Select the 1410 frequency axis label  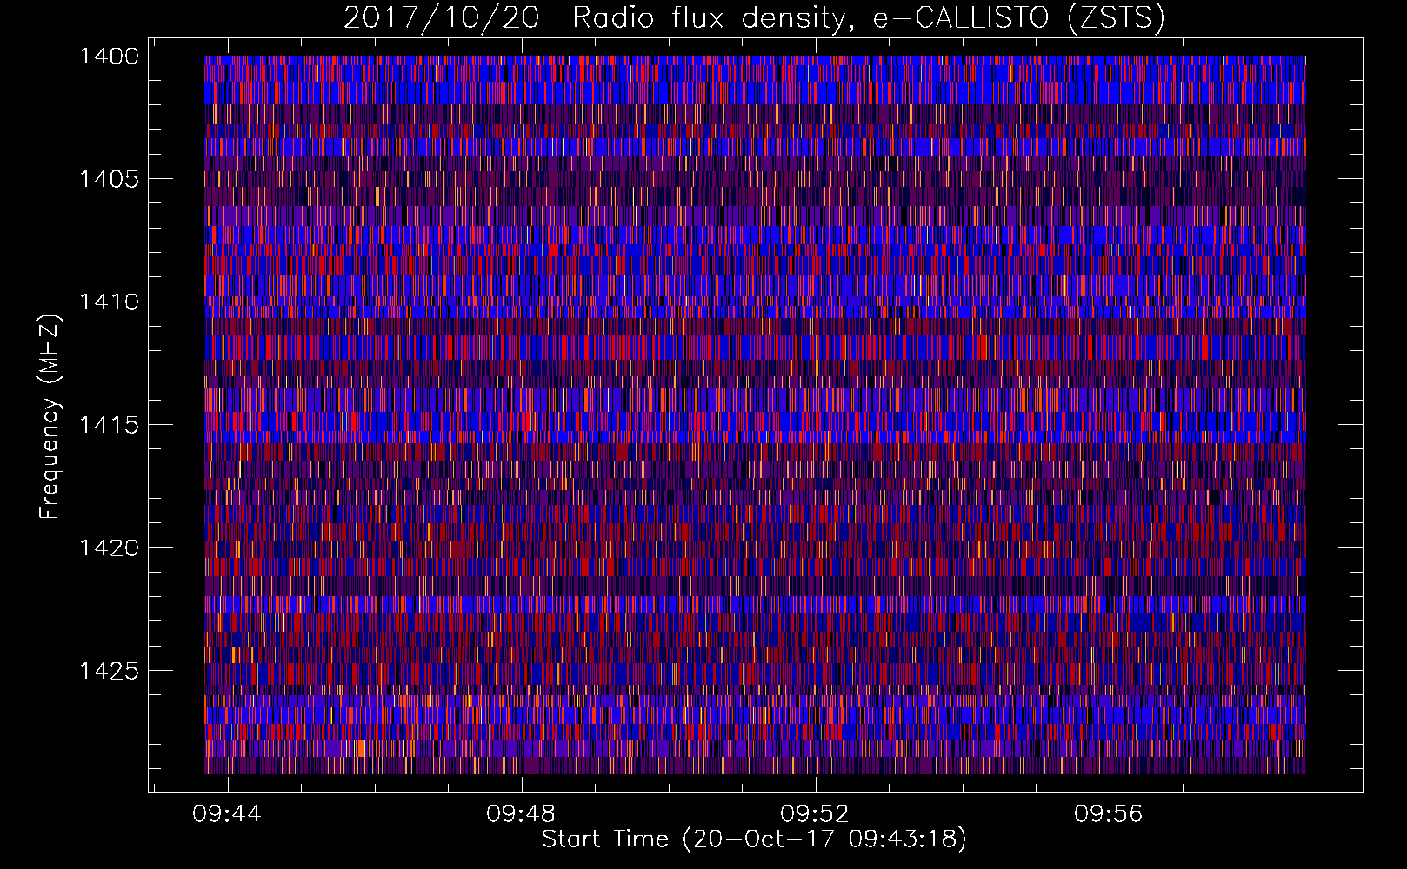(x=109, y=302)
